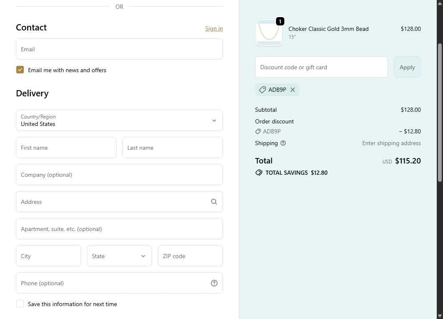Check Save this information for next time
Image resolution: width=443 pixels, height=319 pixels.
[x=20, y=304]
